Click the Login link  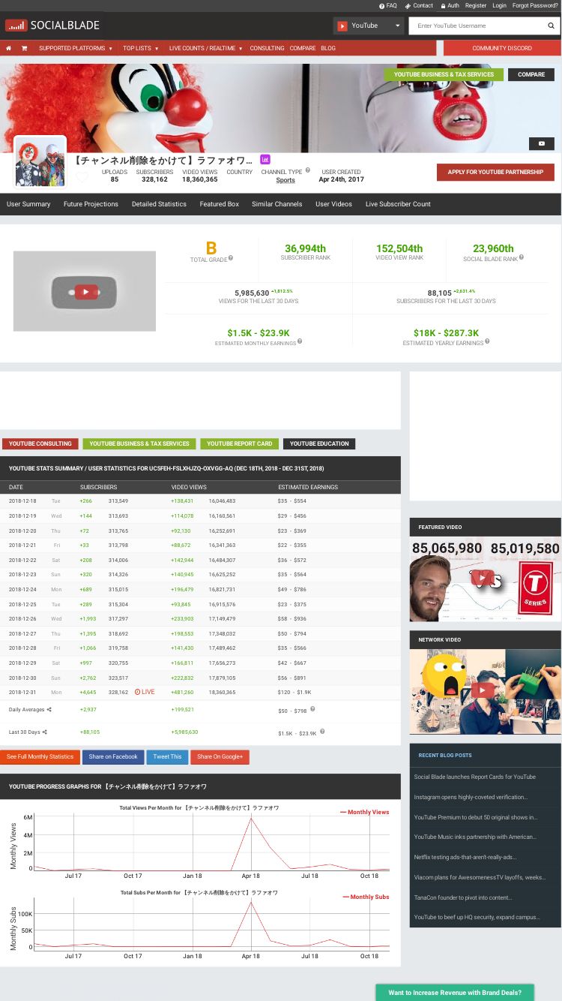pos(499,5)
